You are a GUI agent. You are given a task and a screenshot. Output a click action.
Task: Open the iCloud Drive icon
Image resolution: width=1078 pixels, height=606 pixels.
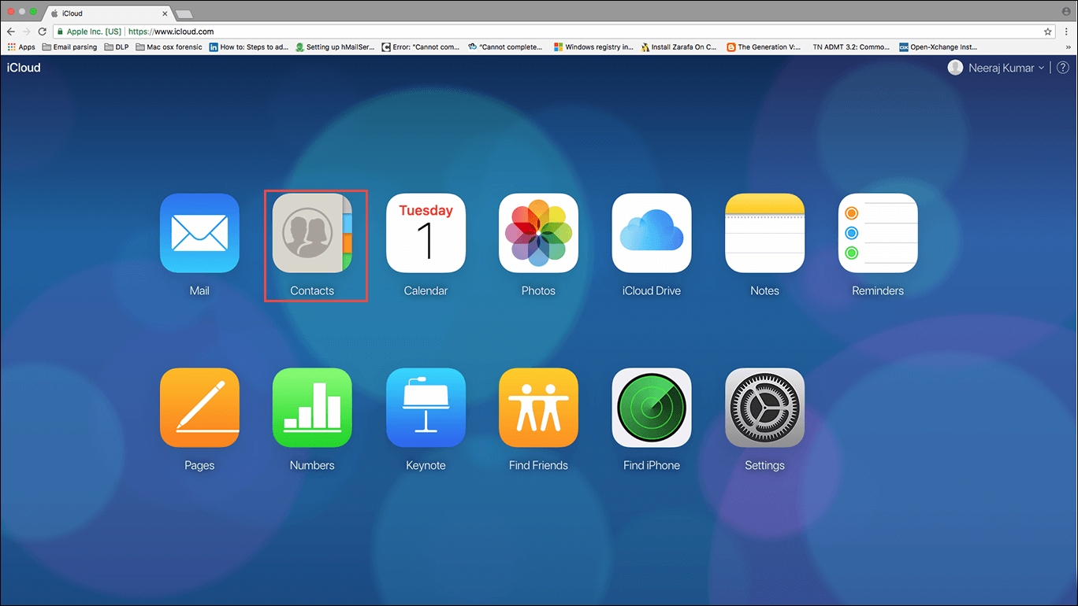click(652, 233)
